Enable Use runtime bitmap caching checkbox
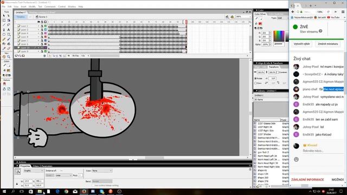 click(93, 185)
